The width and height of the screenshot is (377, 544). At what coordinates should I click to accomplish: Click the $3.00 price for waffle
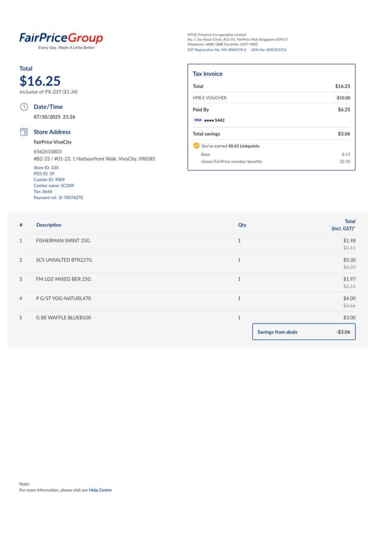click(x=349, y=317)
